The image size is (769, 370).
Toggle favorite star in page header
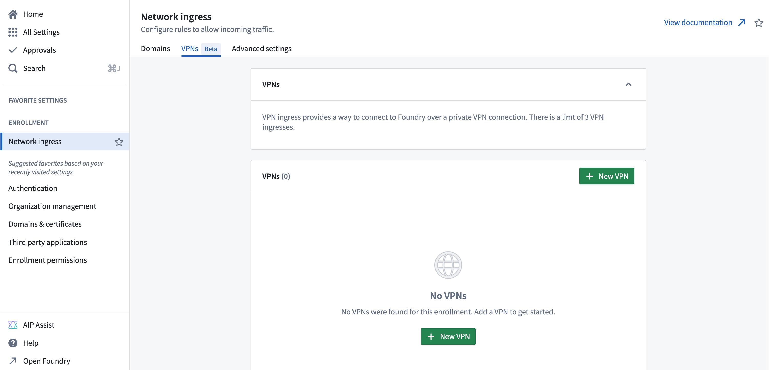click(x=758, y=23)
